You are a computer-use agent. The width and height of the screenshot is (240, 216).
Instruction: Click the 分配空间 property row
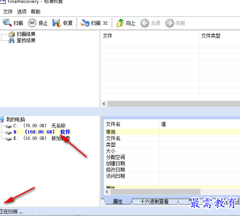pyautogui.click(x=172, y=157)
